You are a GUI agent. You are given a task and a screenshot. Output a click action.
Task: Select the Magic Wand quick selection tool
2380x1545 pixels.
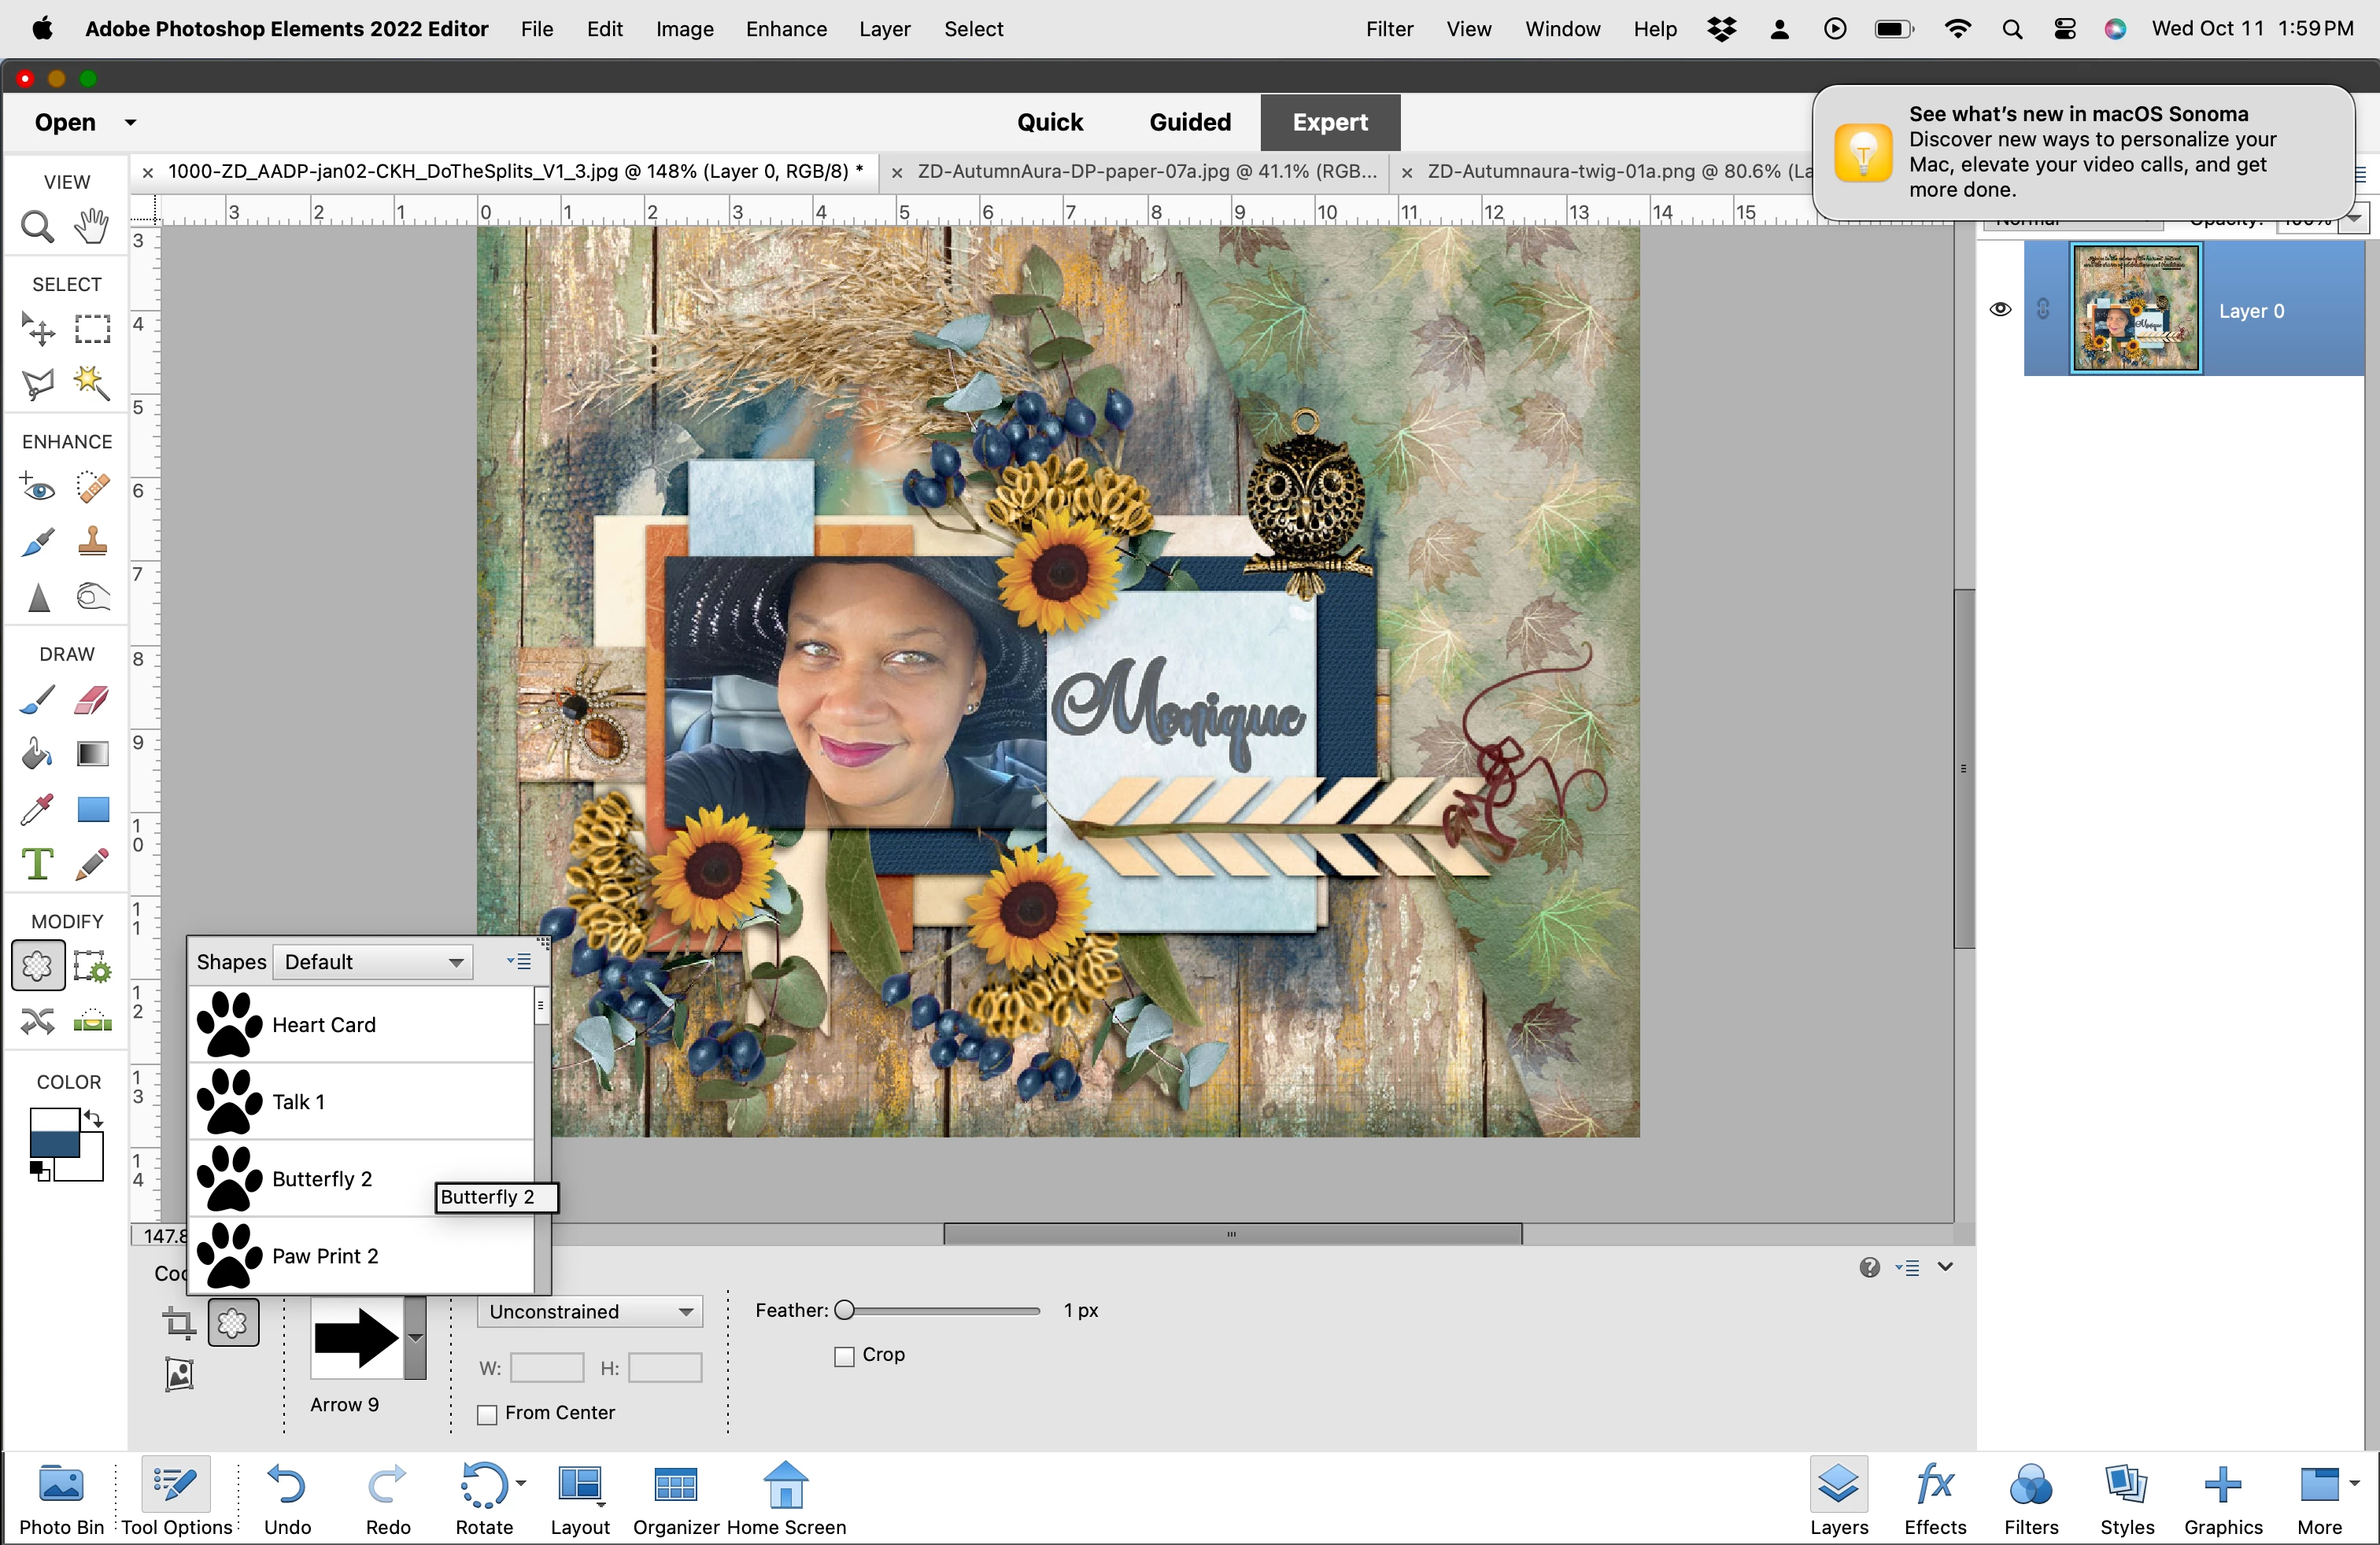92,383
